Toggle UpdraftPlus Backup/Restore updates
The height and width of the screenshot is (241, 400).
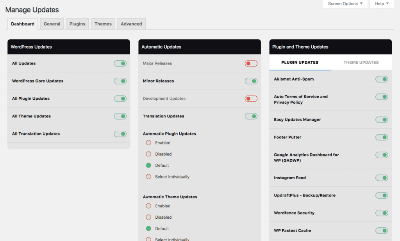tap(382, 196)
